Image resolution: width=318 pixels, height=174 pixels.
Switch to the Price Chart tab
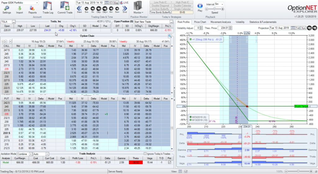[x=200, y=22]
